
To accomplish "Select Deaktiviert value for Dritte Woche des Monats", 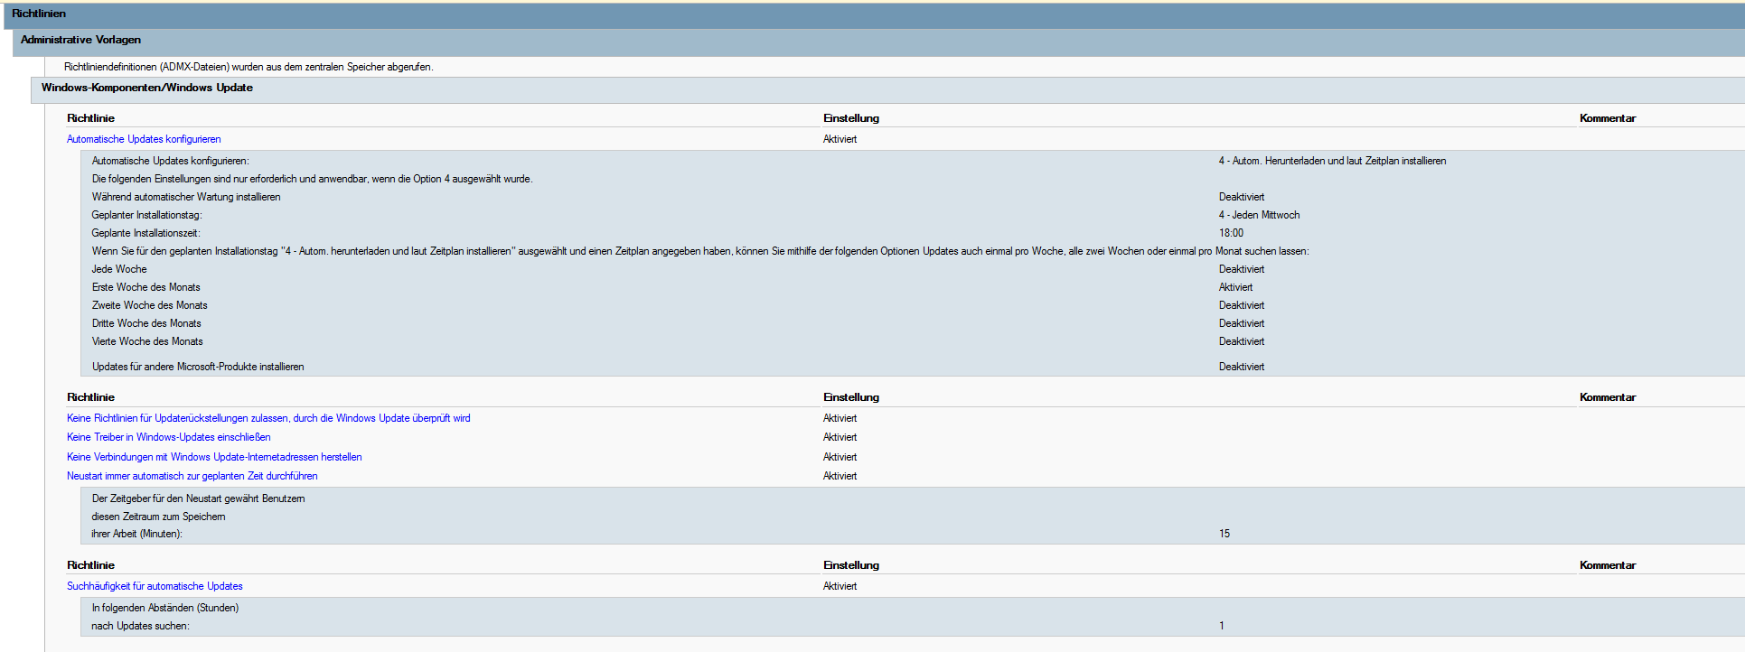I will click(x=1242, y=323).
